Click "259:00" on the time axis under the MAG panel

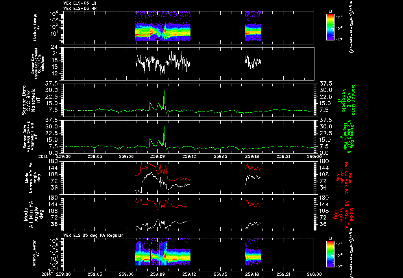(63, 156)
